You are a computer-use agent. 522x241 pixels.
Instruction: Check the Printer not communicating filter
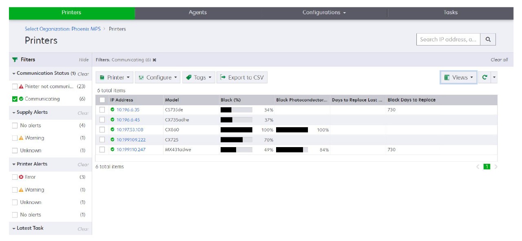pos(15,87)
